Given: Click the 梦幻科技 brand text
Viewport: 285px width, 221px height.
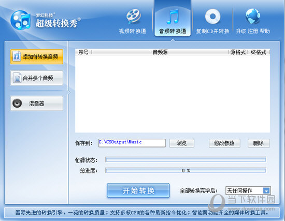Looking at the screenshot, I should pos(45,15).
